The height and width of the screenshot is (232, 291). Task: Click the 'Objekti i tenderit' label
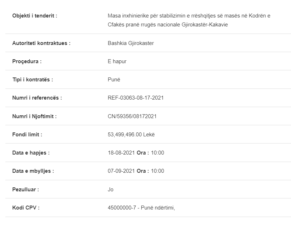(x=35, y=16)
